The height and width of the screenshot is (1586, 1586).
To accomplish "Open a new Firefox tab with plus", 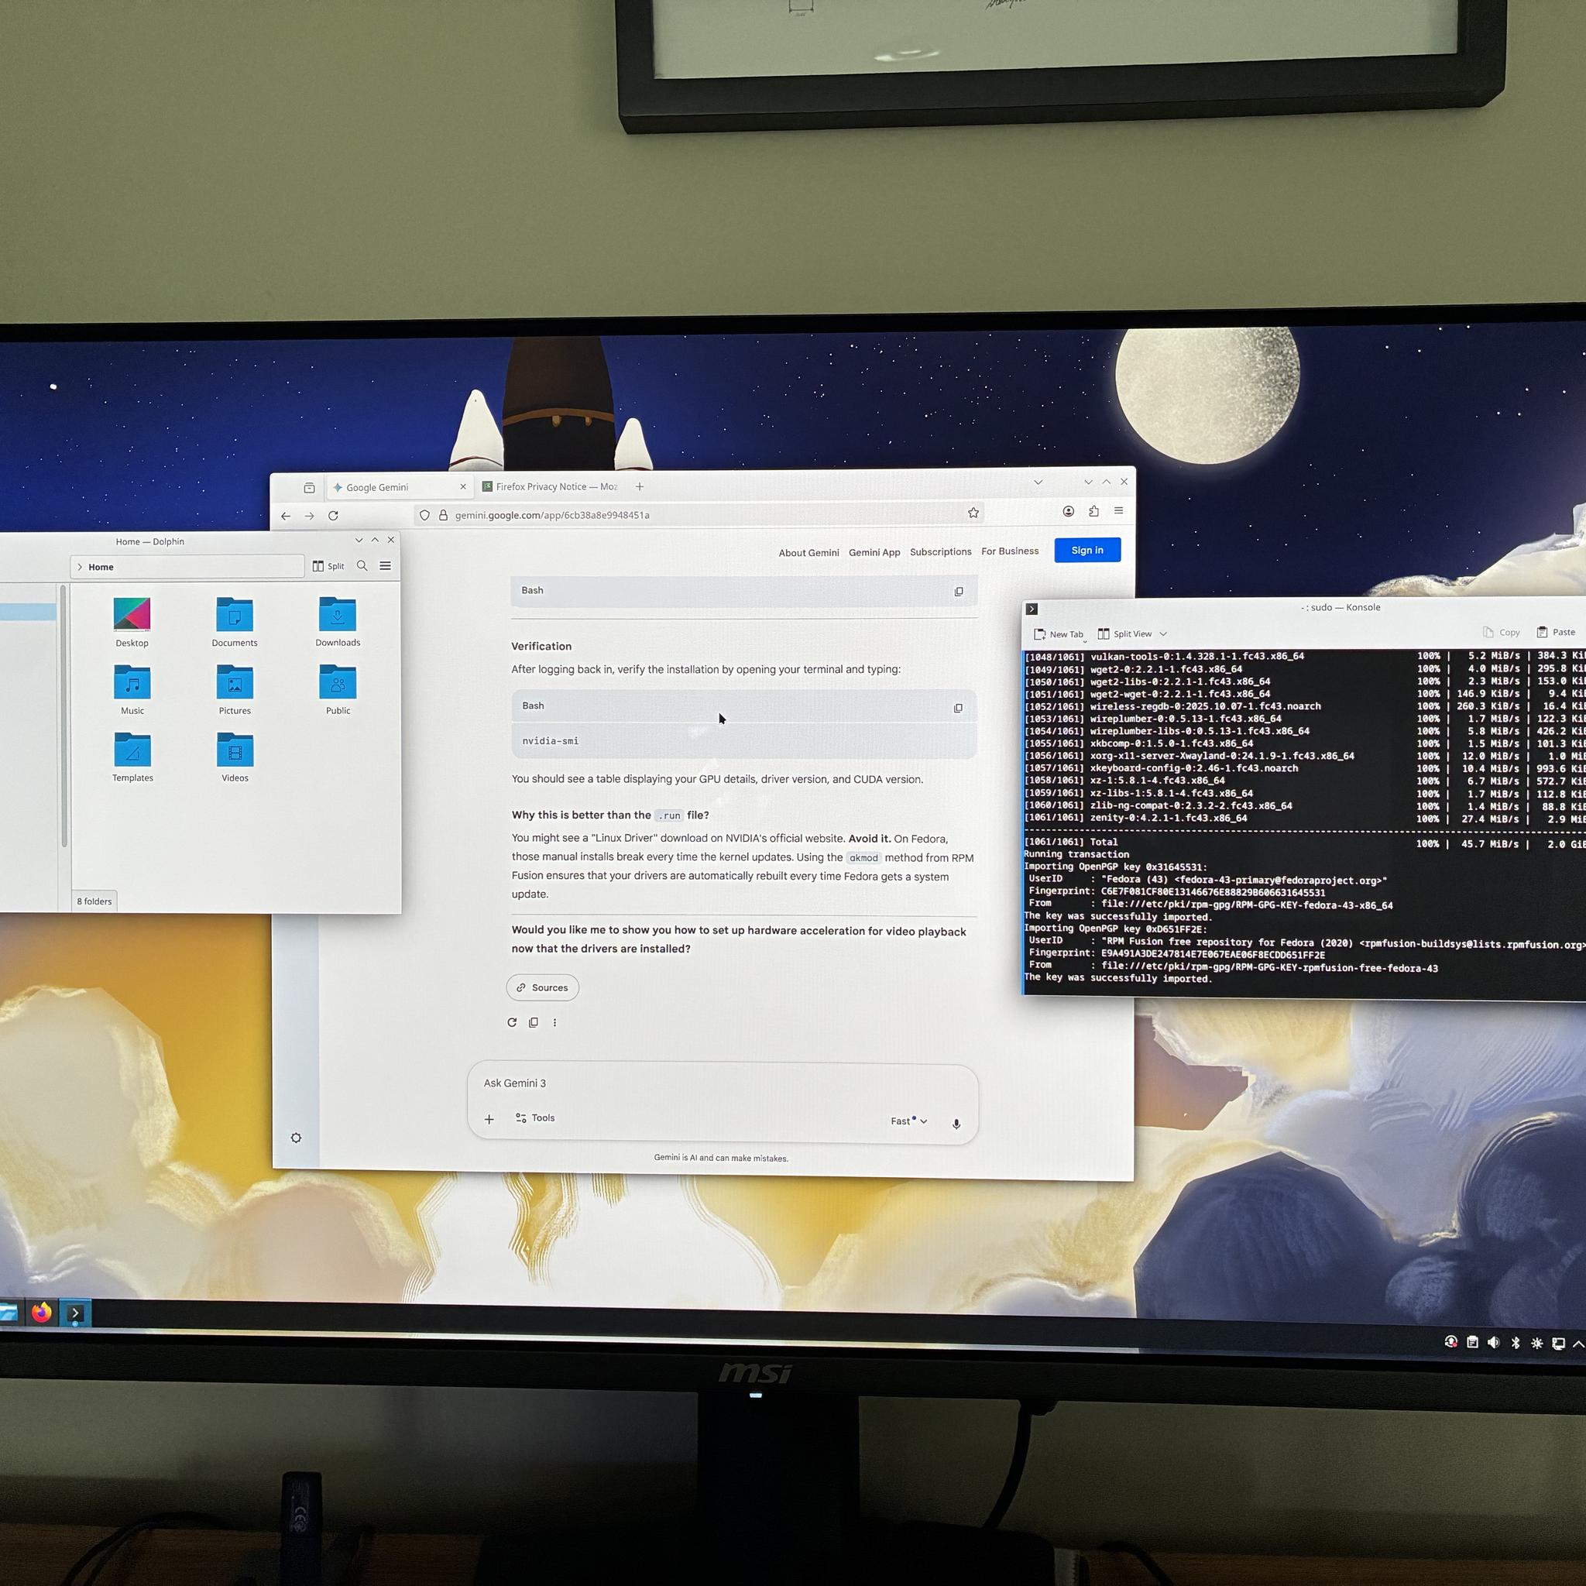I will 640,487.
